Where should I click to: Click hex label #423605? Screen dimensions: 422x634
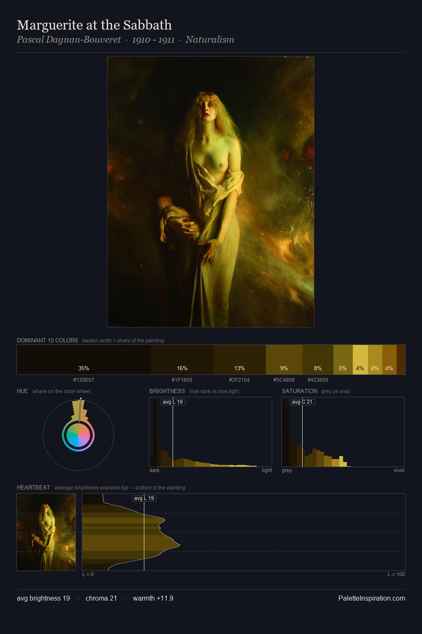pos(318,380)
